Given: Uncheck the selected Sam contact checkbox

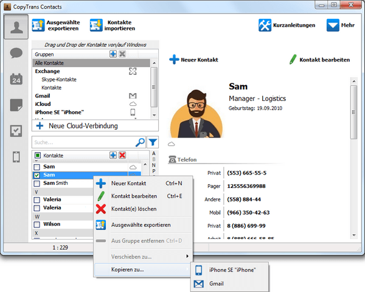Looking at the screenshot, I should pos(36,175).
